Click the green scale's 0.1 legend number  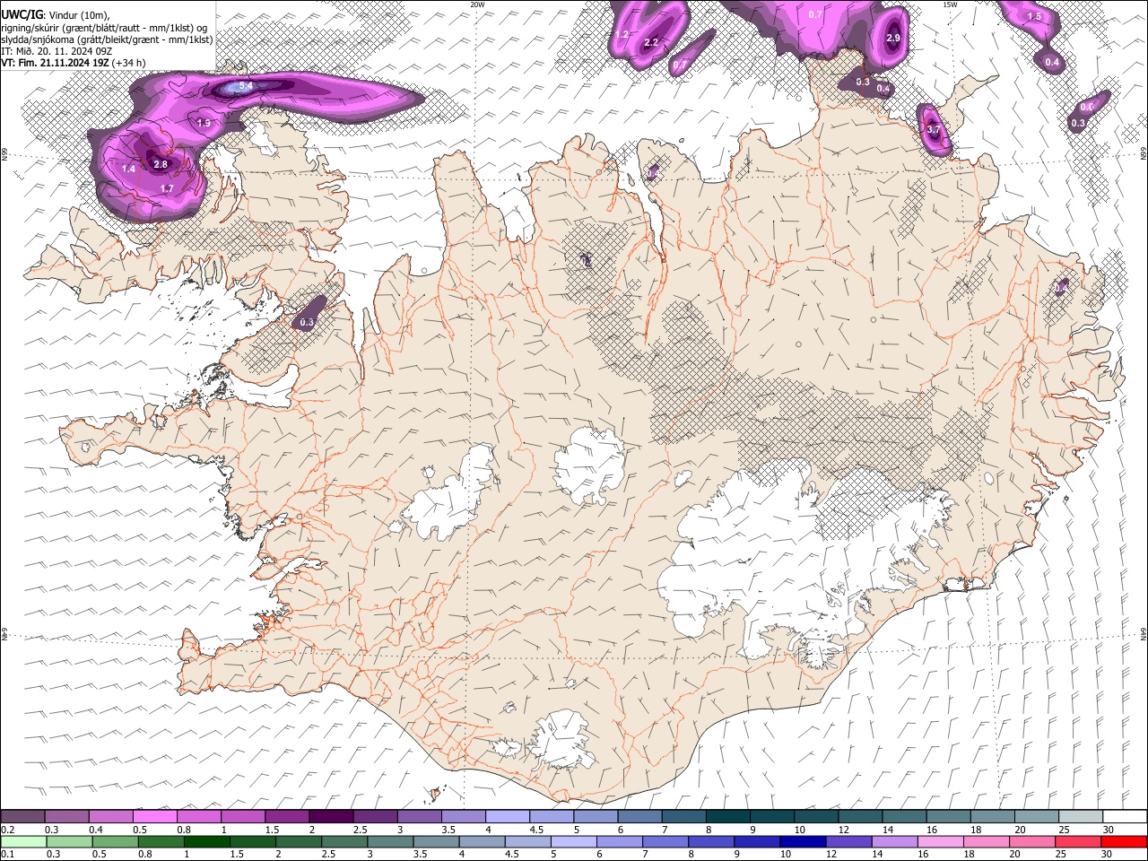click(7, 854)
